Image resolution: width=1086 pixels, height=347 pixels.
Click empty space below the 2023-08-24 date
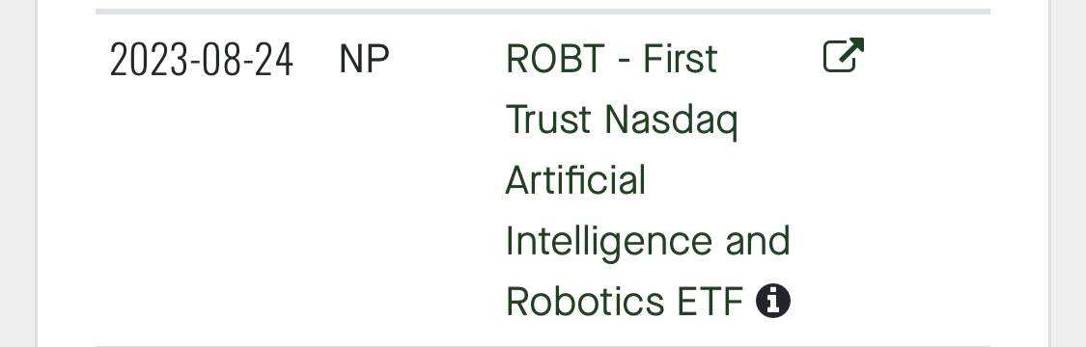pos(202,207)
